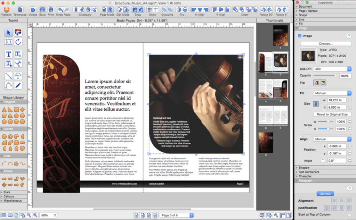This screenshot has width=356, height=220.
Task: Click the Position x field showing -0.665 in
Action: [337, 146]
